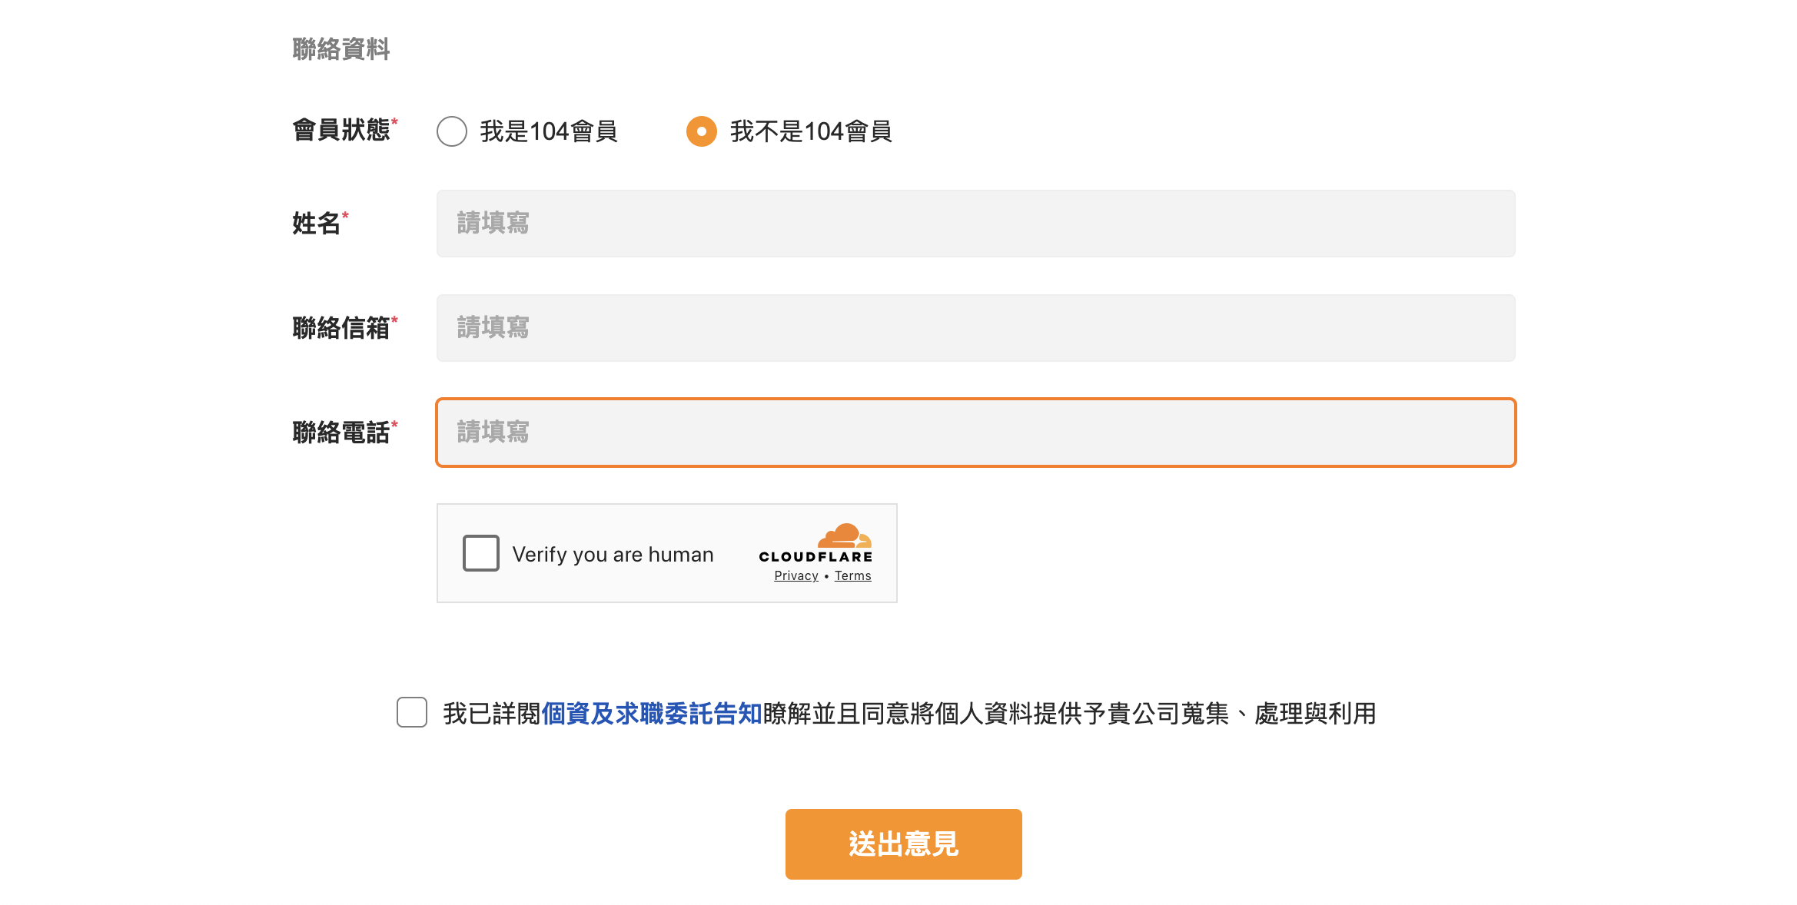
Task: Click the Cloudflare cloud logo
Action: coord(845,535)
